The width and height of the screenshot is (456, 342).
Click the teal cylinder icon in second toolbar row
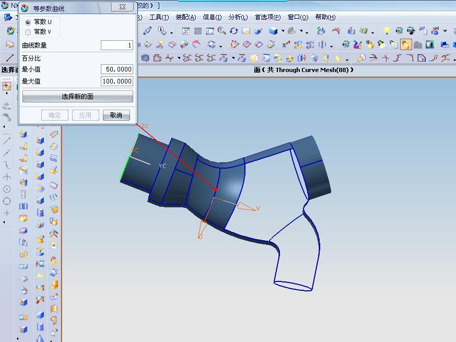[x=429, y=44]
